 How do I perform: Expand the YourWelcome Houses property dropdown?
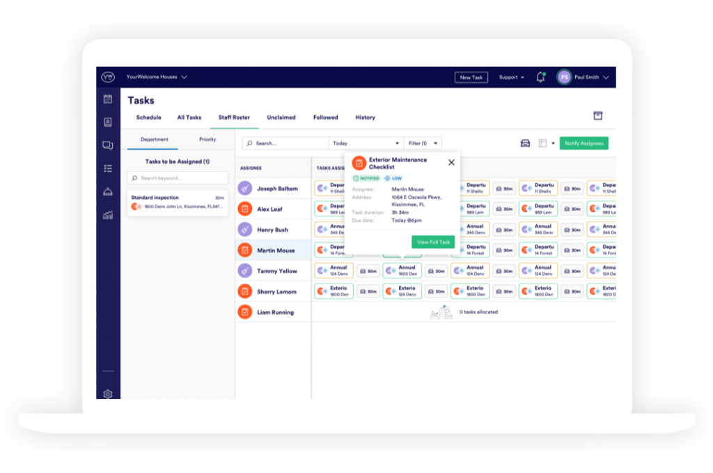[157, 77]
